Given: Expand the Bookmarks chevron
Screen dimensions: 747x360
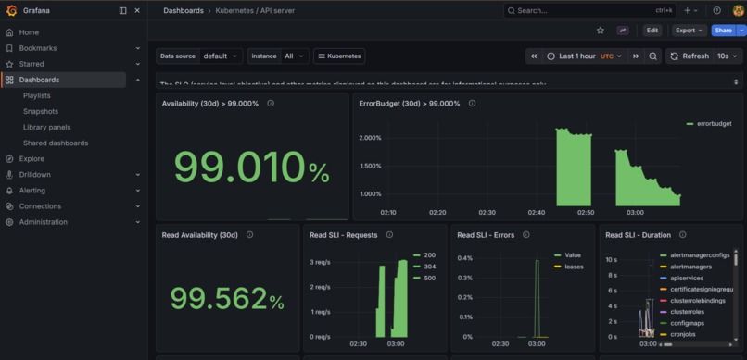Looking at the screenshot, I should point(138,48).
